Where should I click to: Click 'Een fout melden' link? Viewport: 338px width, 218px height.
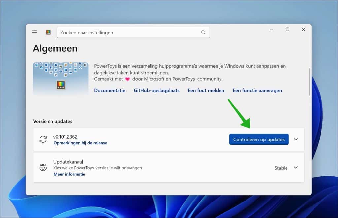(x=206, y=90)
